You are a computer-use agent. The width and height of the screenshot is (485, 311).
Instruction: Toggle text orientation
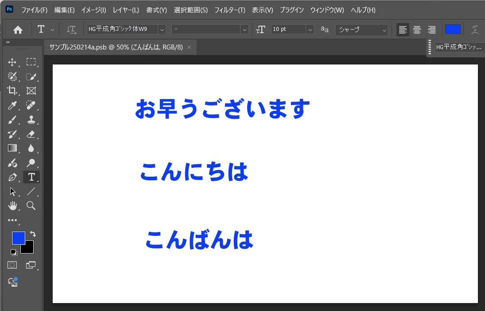pyautogui.click(x=71, y=30)
